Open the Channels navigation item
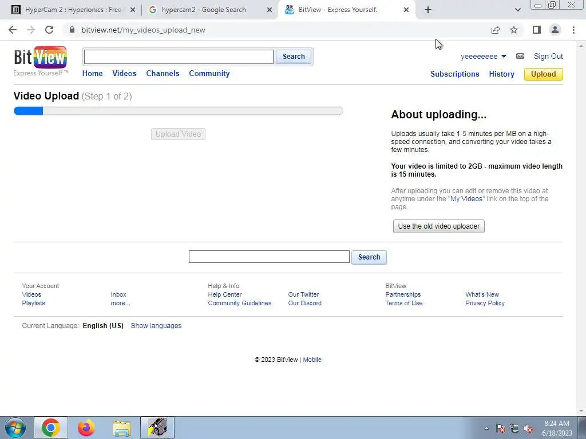Image resolution: width=586 pixels, height=439 pixels. pyautogui.click(x=163, y=74)
